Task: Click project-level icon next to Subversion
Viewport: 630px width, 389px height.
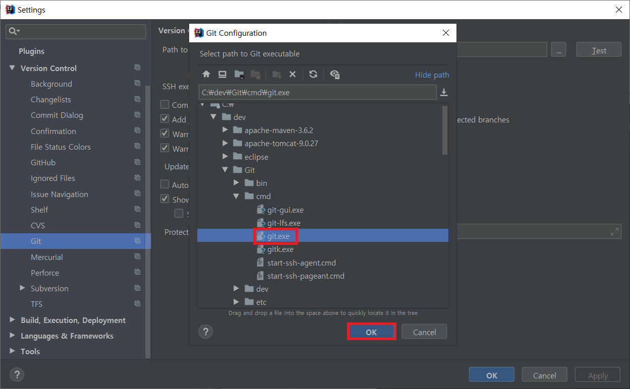Action: click(137, 288)
